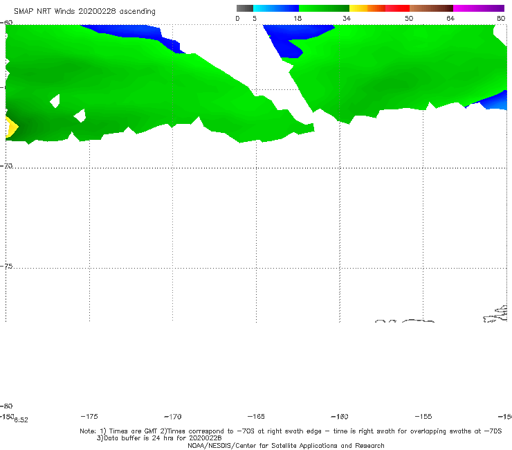This screenshot has width=512, height=450.
Task: Click the brown segment of the color bar
Action: pyautogui.click(x=431, y=8)
